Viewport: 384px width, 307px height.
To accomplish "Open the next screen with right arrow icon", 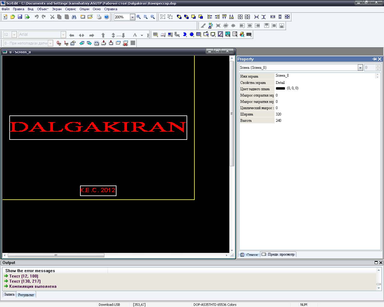I will 89,43.
